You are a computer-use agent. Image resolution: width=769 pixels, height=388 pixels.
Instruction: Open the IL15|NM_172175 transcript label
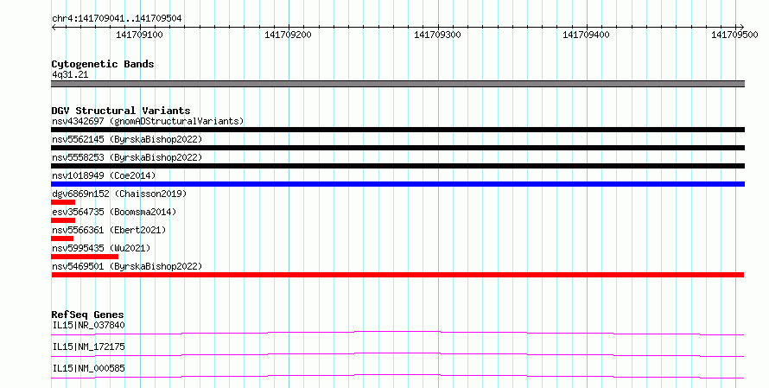tap(89, 347)
